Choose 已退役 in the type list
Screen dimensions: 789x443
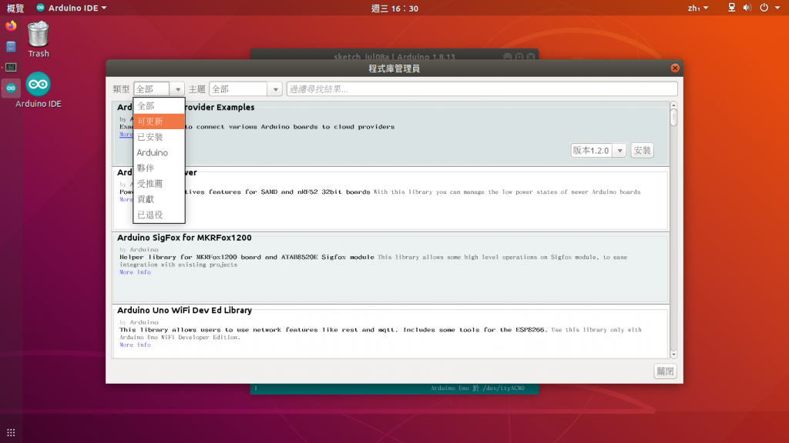tap(159, 215)
